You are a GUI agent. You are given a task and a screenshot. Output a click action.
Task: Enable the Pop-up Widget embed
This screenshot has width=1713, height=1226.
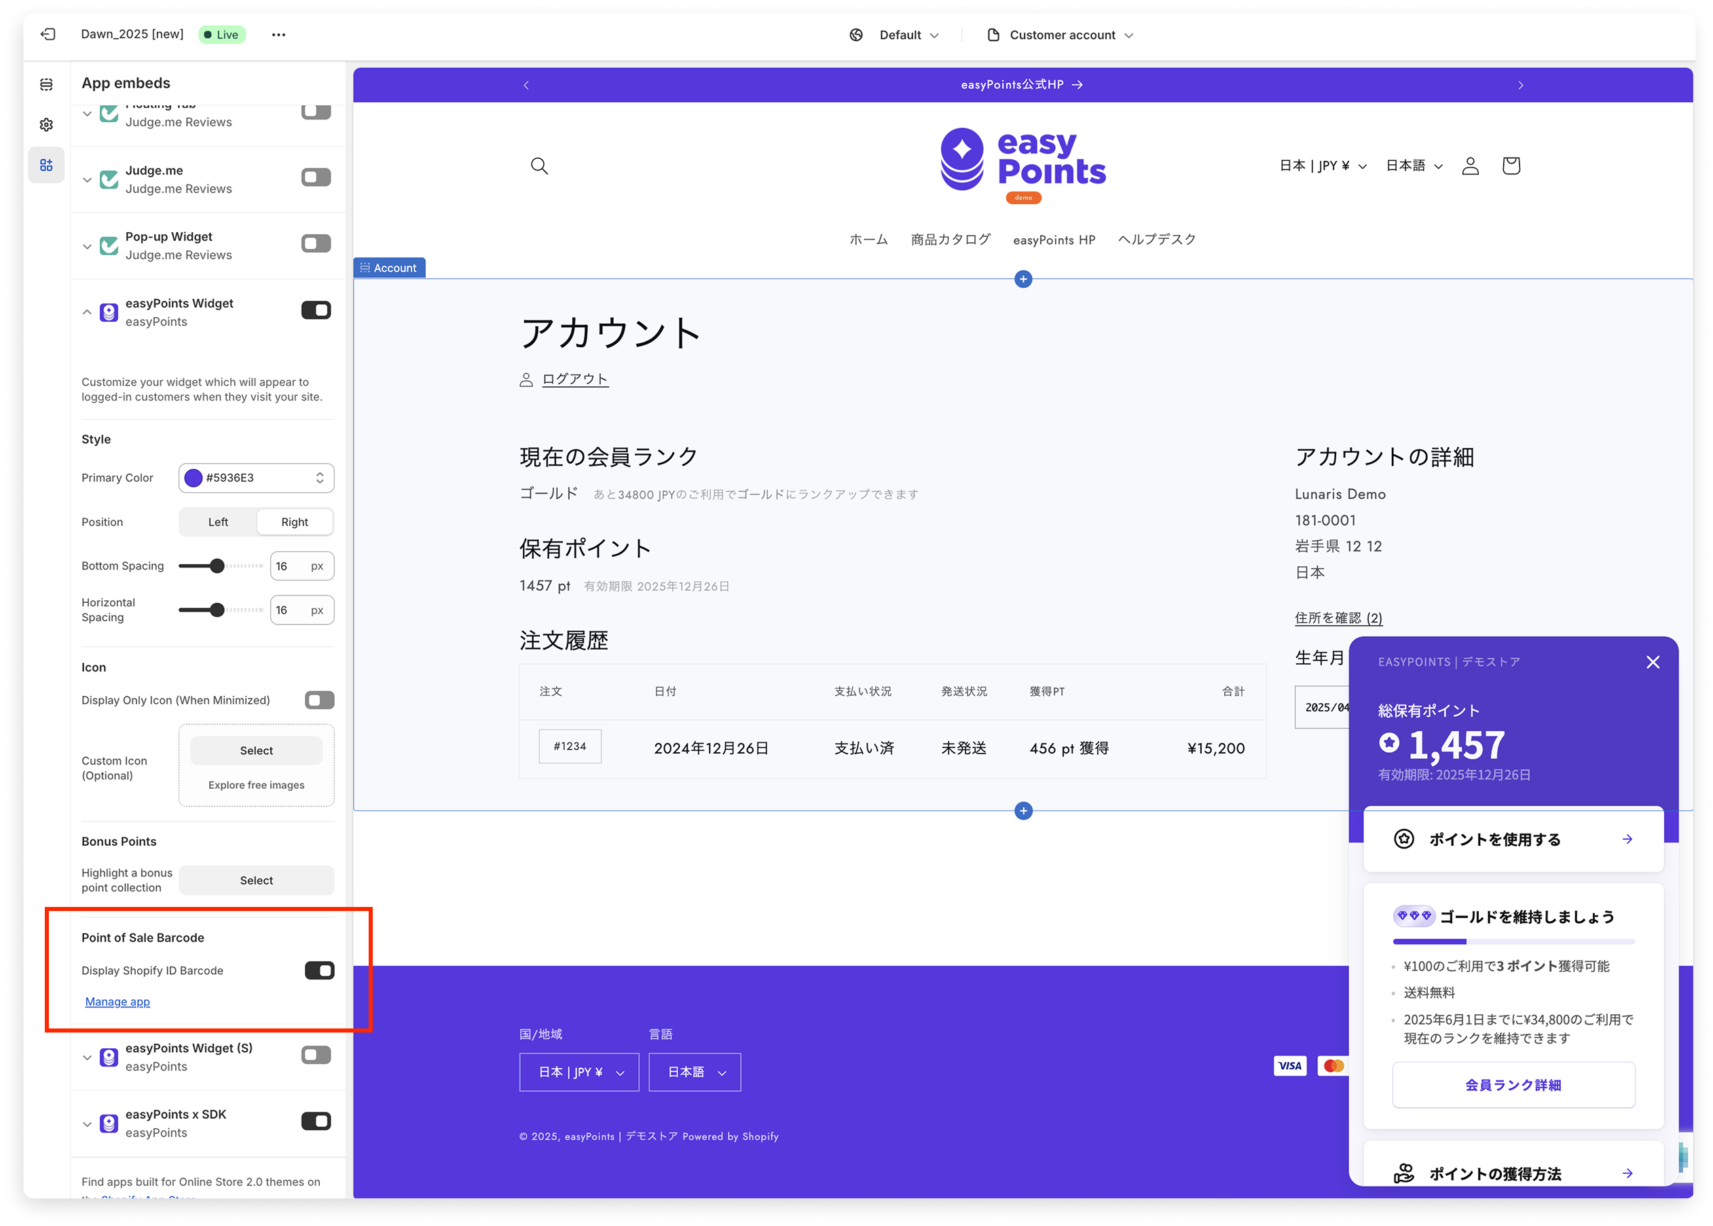316,243
